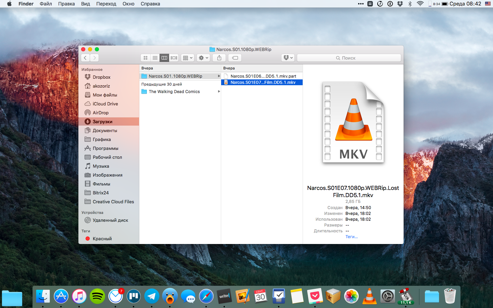Screen dimensions: 493x308
Task: Open the Dropbox toolbar dropdown
Action: (288, 58)
